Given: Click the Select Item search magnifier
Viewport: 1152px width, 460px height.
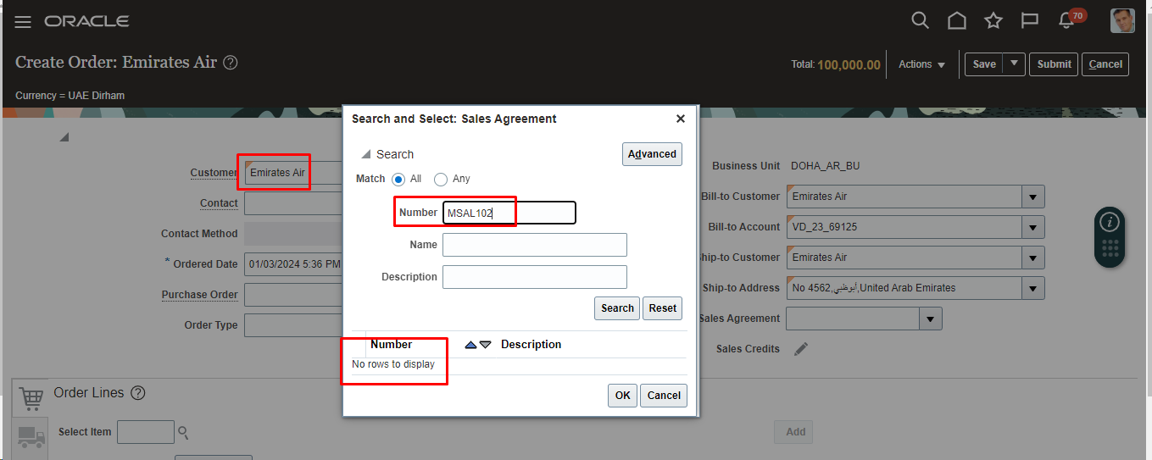Looking at the screenshot, I should (182, 433).
